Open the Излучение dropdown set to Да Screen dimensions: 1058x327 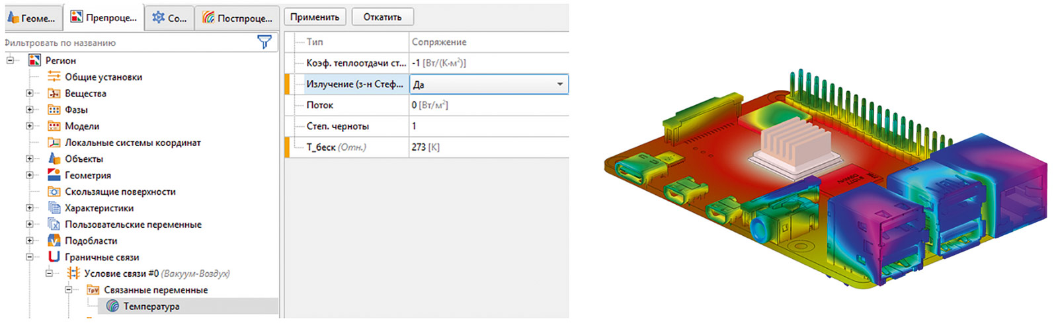click(559, 85)
